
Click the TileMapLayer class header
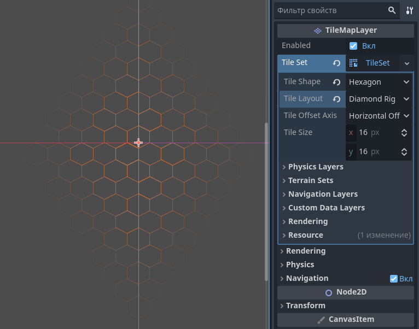tap(346, 31)
